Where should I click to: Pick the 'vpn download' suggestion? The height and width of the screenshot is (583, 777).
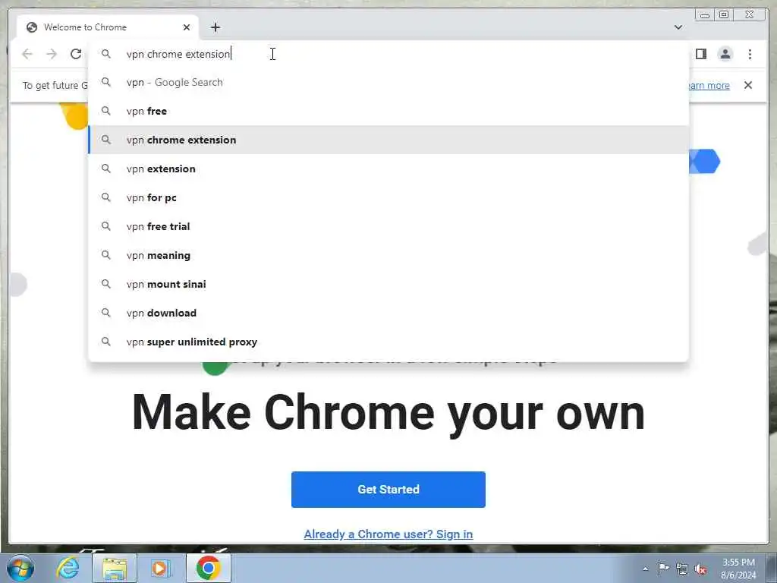pyautogui.click(x=388, y=313)
